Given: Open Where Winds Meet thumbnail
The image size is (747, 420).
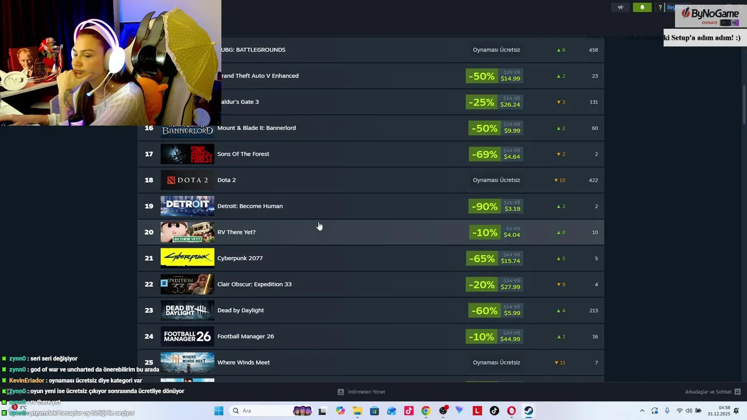Looking at the screenshot, I should tap(187, 362).
